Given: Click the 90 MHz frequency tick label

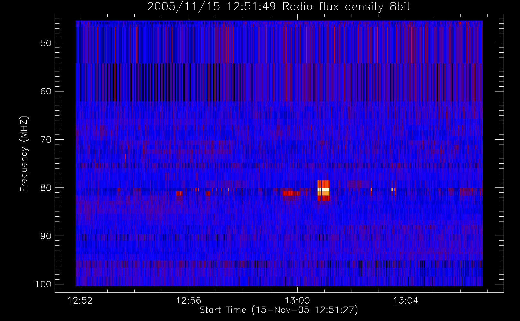Looking at the screenshot, I should click(46, 236).
